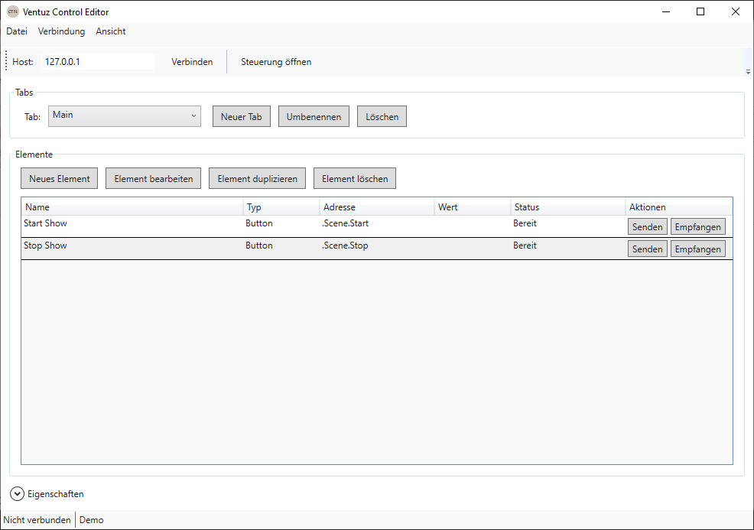
Task: Click the Wert column header
Action: [x=473, y=206]
